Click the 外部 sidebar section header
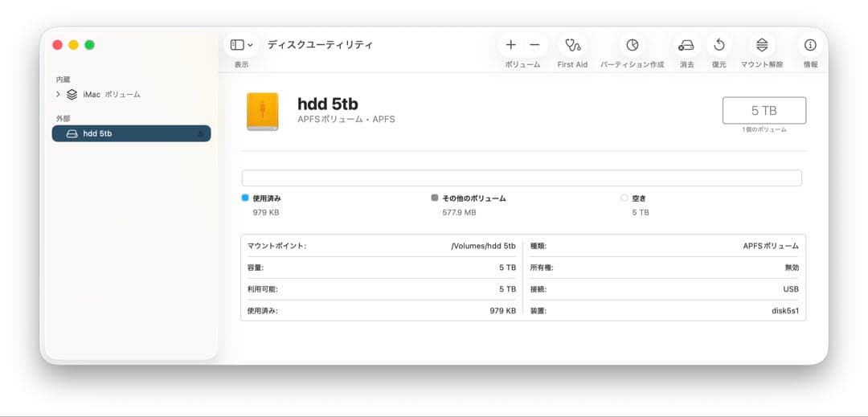Screen dimensions: 868x417 (63, 118)
